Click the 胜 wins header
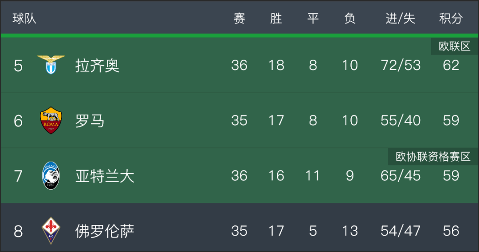This screenshot has width=479, height=252. point(276,18)
